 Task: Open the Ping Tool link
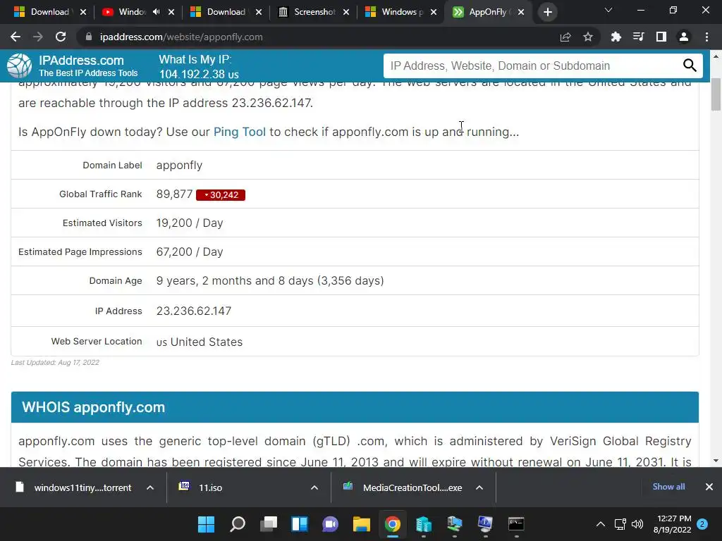[x=240, y=132]
